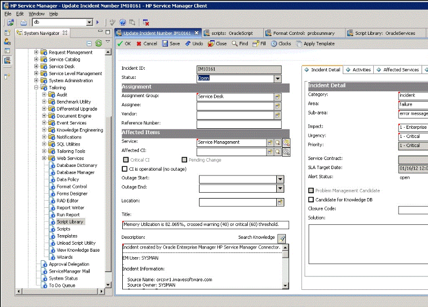Click the Close incident toolbar button
428x307 pixels.
217,43
